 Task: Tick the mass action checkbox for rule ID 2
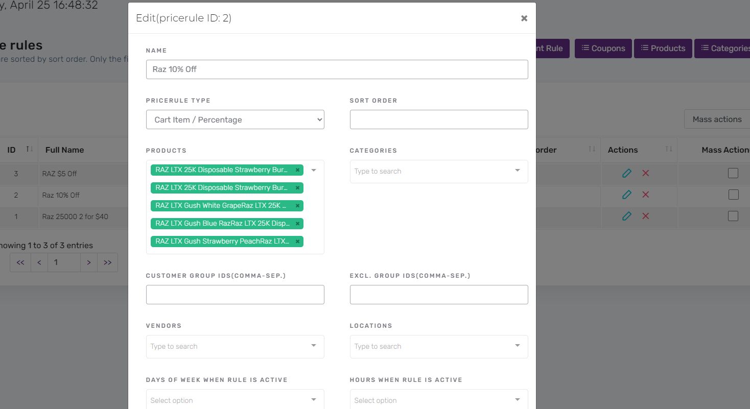tap(733, 195)
